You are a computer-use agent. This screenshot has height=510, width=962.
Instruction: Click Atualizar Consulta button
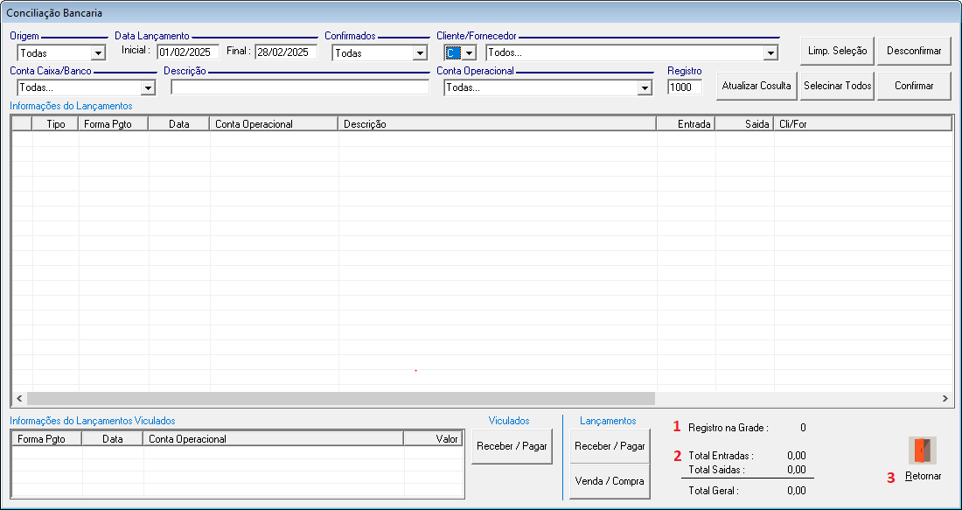point(756,86)
